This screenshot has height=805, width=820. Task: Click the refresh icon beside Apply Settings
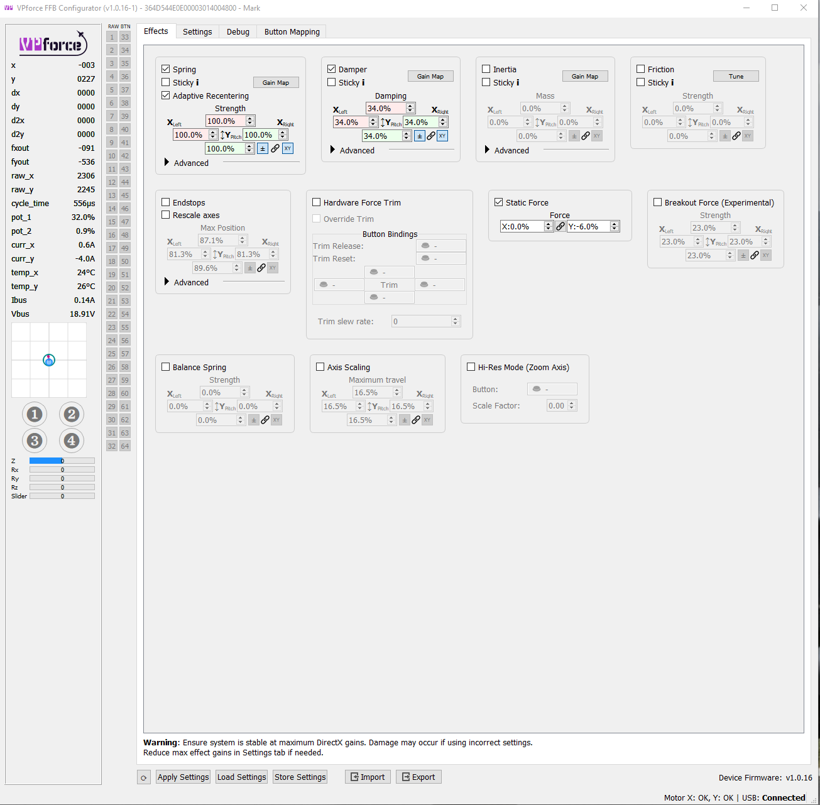[144, 777]
